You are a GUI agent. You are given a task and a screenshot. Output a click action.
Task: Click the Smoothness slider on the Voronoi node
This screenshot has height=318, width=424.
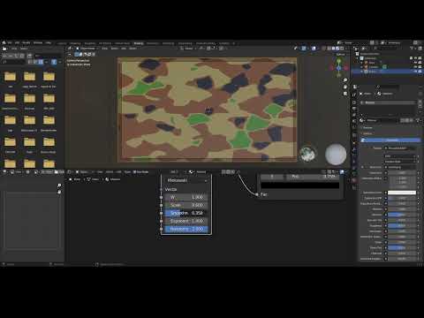(x=186, y=213)
